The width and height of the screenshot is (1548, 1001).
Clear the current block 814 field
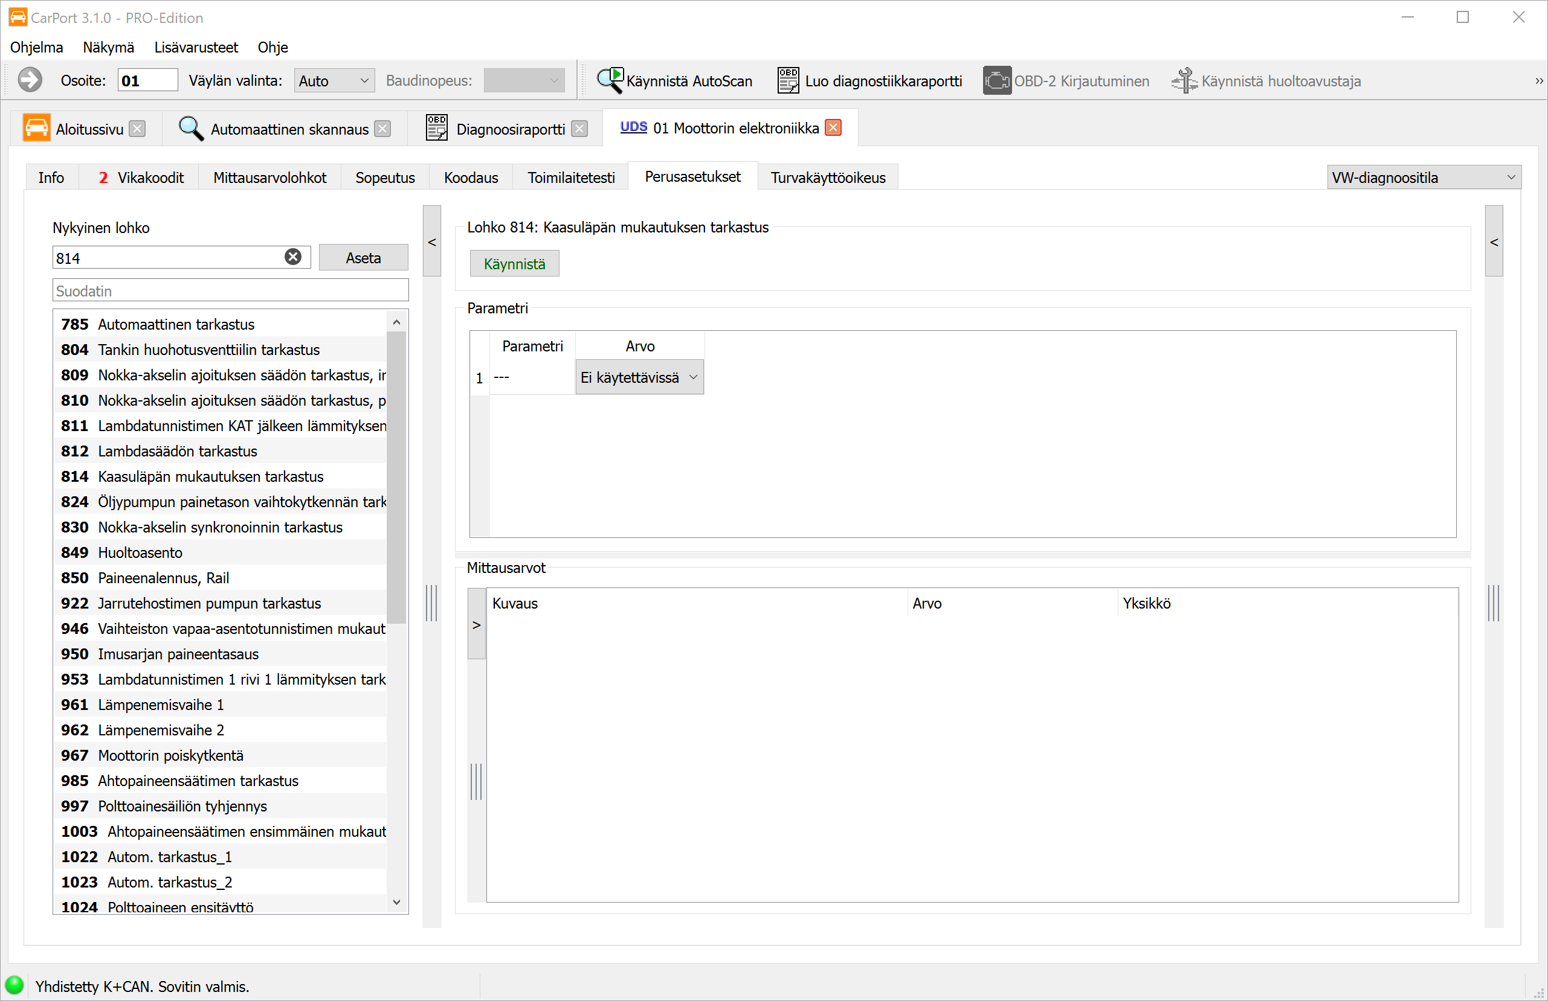point(292,257)
